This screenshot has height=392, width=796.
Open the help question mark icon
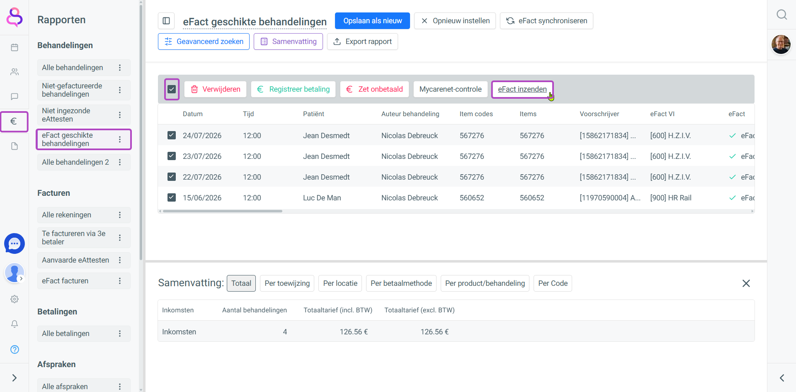(x=15, y=349)
